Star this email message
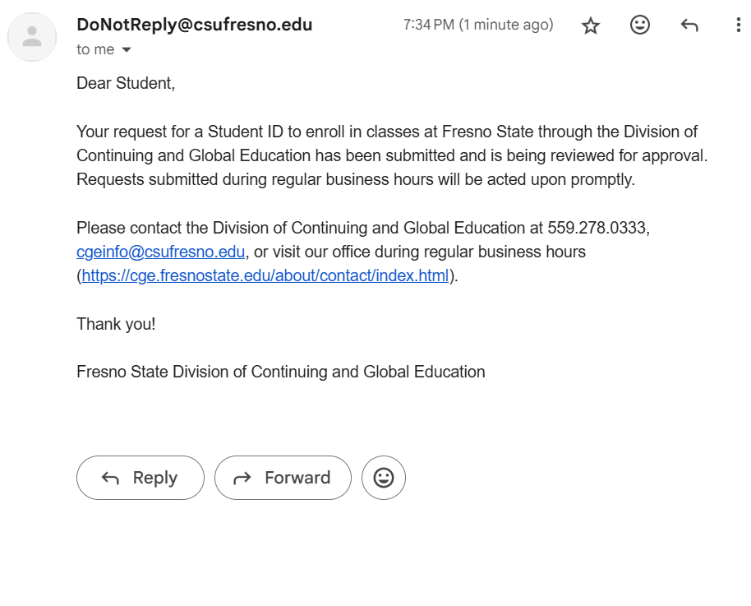 [x=591, y=25]
